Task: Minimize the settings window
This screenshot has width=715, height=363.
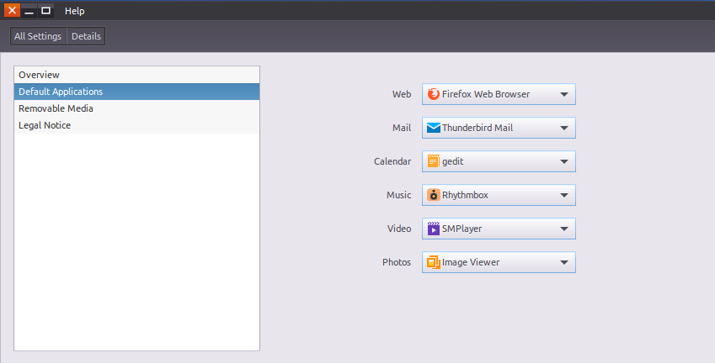Action: [29, 10]
